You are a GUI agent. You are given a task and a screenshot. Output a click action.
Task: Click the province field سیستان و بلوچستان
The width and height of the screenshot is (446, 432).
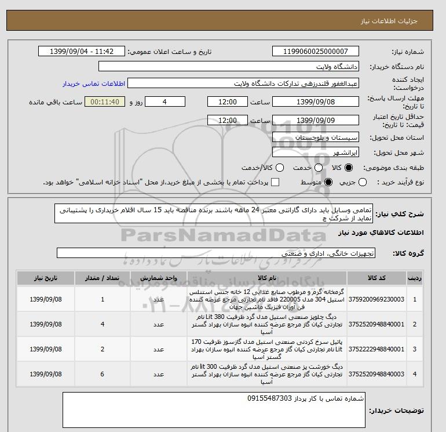tap(316, 137)
